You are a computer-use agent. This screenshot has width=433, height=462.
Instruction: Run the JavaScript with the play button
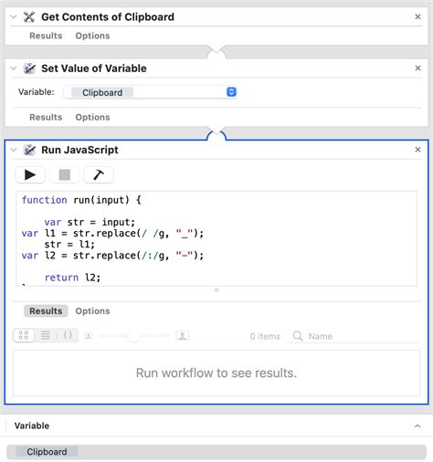click(x=30, y=175)
